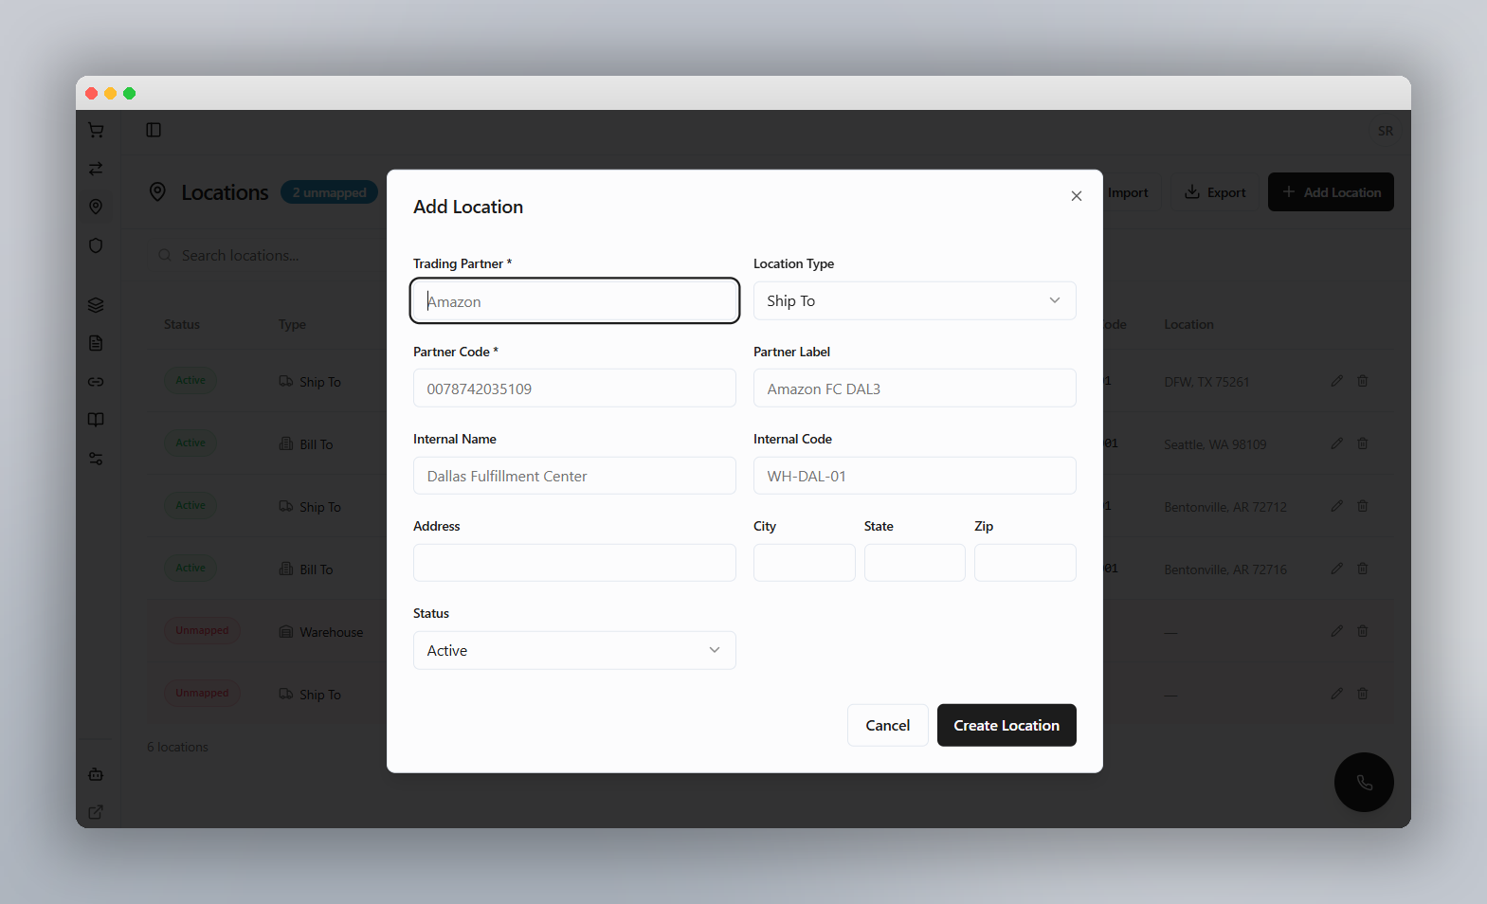The image size is (1487, 904).
Task: Click the 2 unmapped badge
Action: (x=329, y=192)
